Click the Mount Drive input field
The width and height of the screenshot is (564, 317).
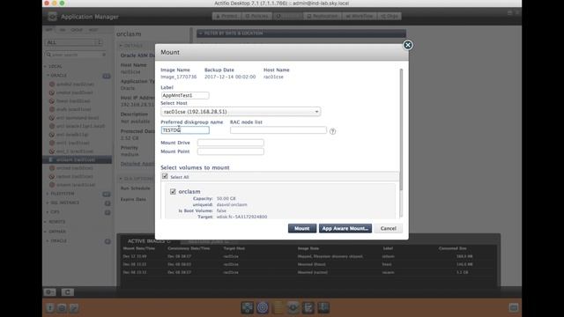coord(231,143)
